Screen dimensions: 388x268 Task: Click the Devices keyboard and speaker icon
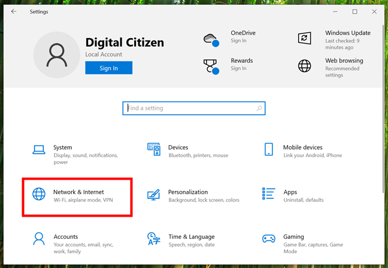[154, 149]
